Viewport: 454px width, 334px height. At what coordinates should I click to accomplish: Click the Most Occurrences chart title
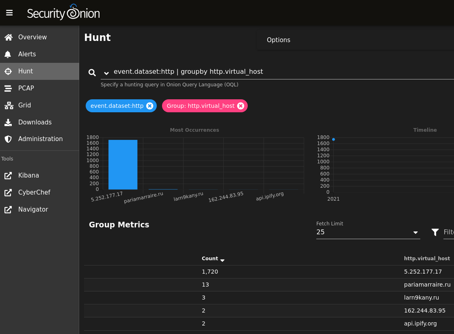pos(195,130)
